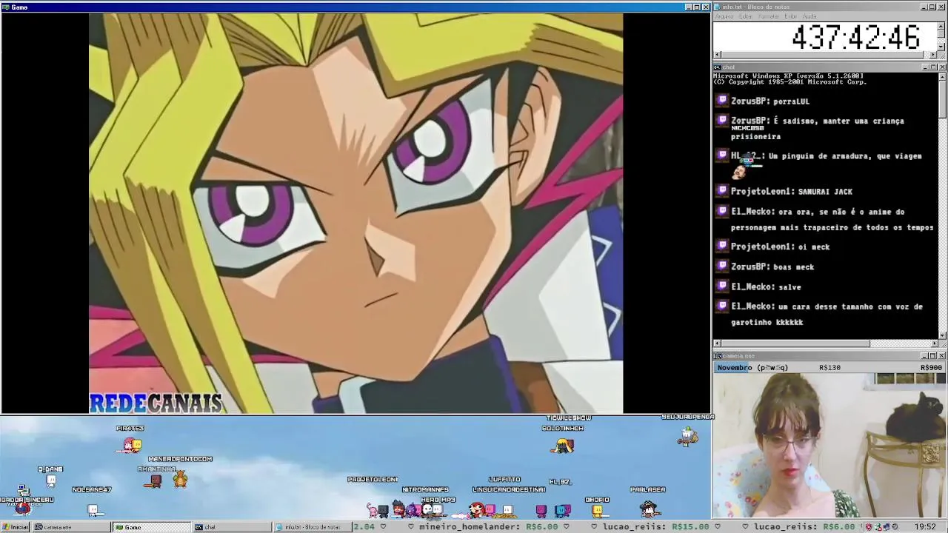This screenshot has width=948, height=533.
Task: Click the Notepad vertical scroll up arrow
Action: [x=941, y=27]
